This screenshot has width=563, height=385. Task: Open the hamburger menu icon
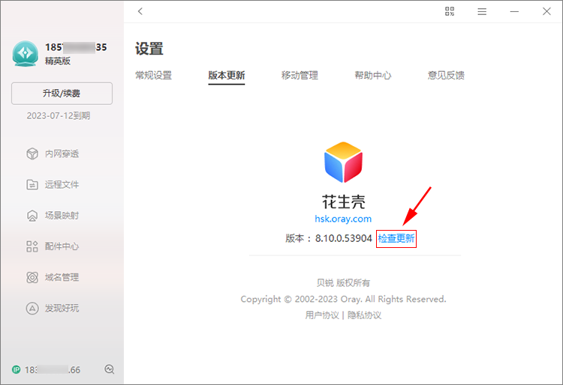pyautogui.click(x=482, y=12)
